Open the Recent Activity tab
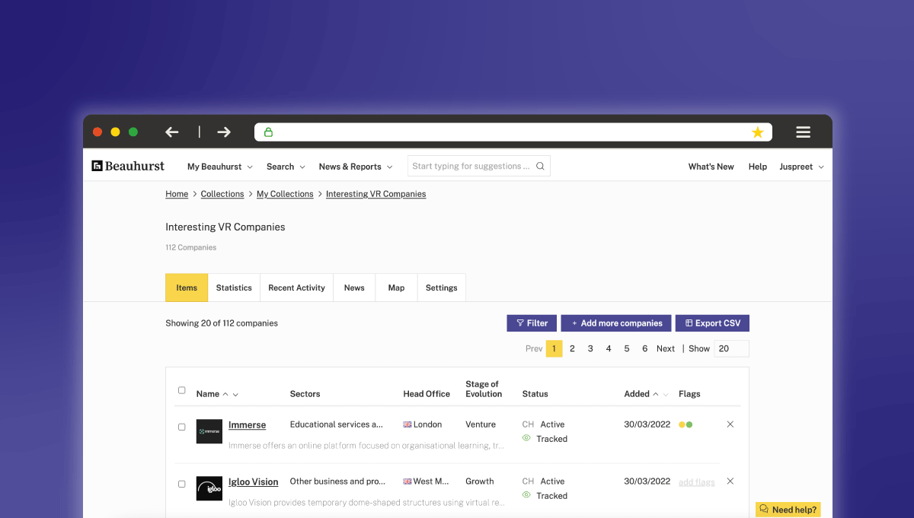This screenshot has width=914, height=518. (x=296, y=288)
